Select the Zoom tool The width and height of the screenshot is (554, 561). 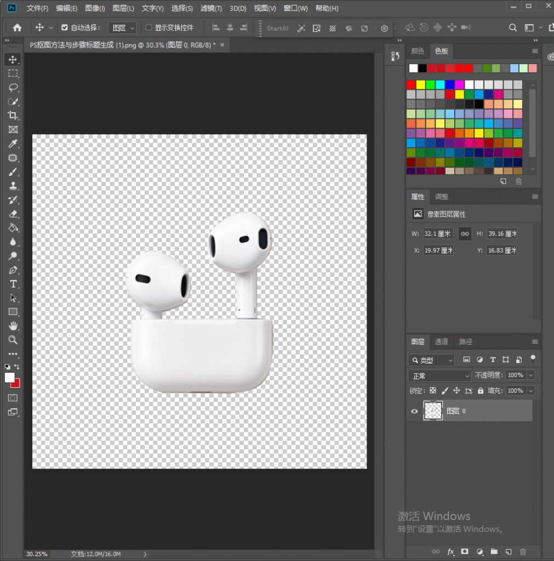[x=13, y=340]
